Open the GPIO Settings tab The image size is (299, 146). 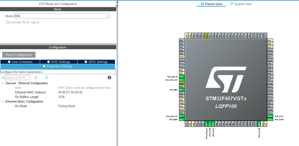click(96, 62)
